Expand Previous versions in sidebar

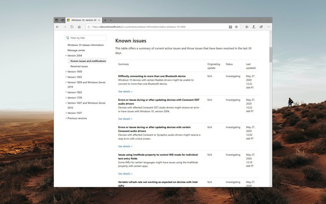(x=66, y=118)
